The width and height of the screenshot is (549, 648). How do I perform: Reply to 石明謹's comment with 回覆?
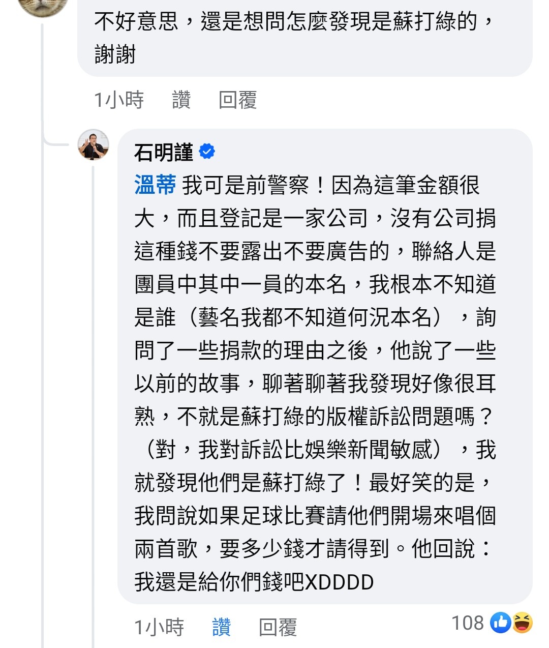tap(278, 627)
